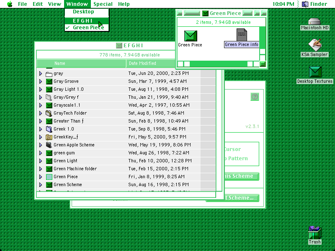
Task: Select the folder icon beside gray
Action: pyautogui.click(x=49, y=74)
